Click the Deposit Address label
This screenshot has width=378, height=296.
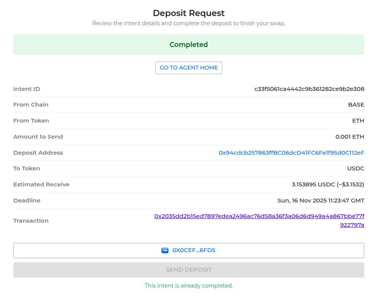(38, 153)
